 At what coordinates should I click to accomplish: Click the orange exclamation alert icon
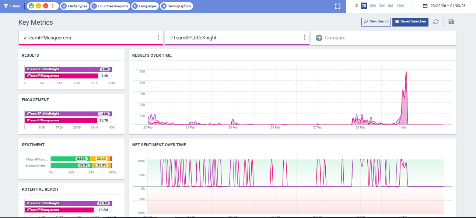pyautogui.click(x=53, y=6)
